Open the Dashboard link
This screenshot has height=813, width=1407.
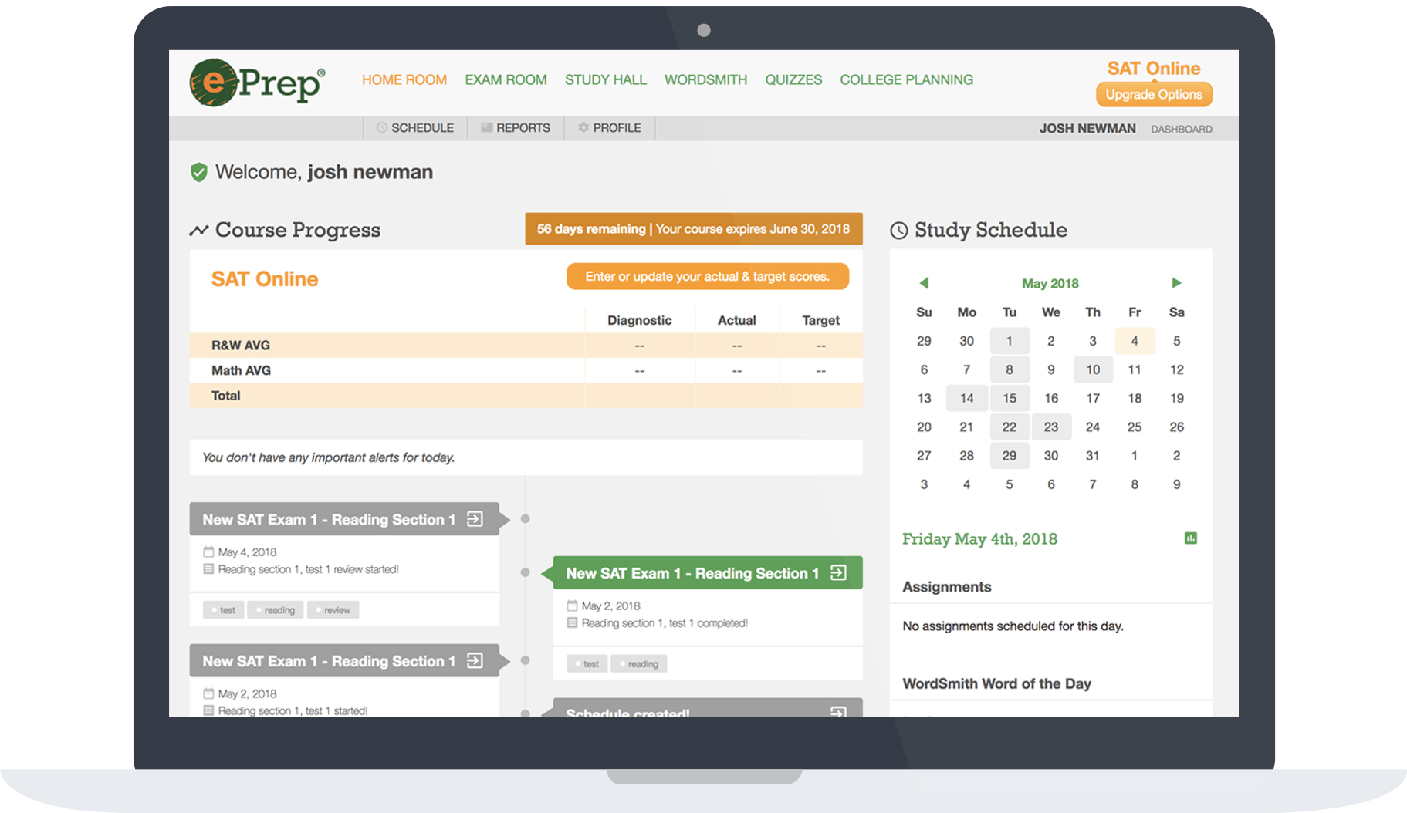pos(1181,129)
